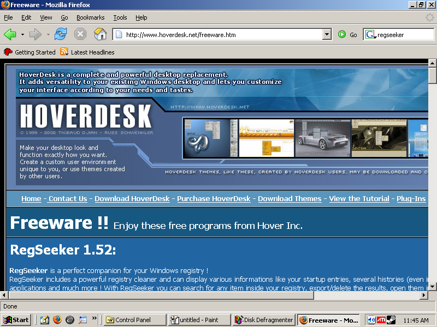The image size is (437, 327).
Task: Go to the Home page icon
Action: point(100,34)
